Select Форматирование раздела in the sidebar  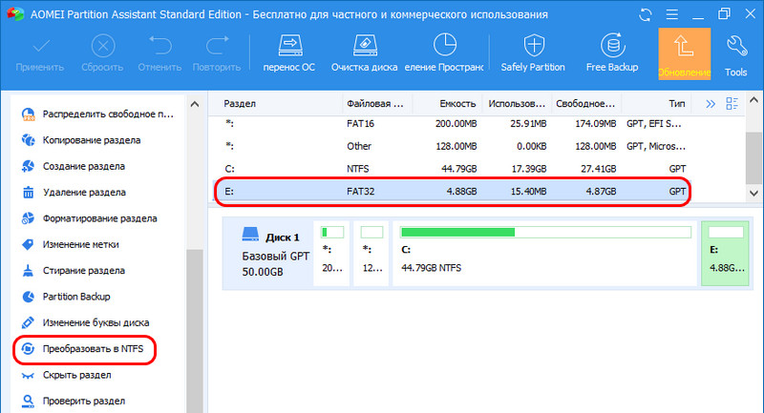89,218
